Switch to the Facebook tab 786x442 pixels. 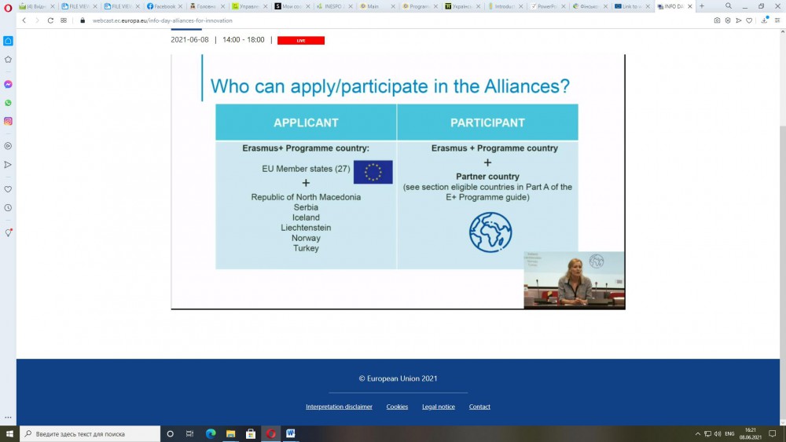pos(164,6)
